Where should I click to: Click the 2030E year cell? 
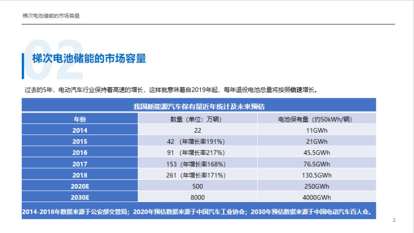pos(80,197)
